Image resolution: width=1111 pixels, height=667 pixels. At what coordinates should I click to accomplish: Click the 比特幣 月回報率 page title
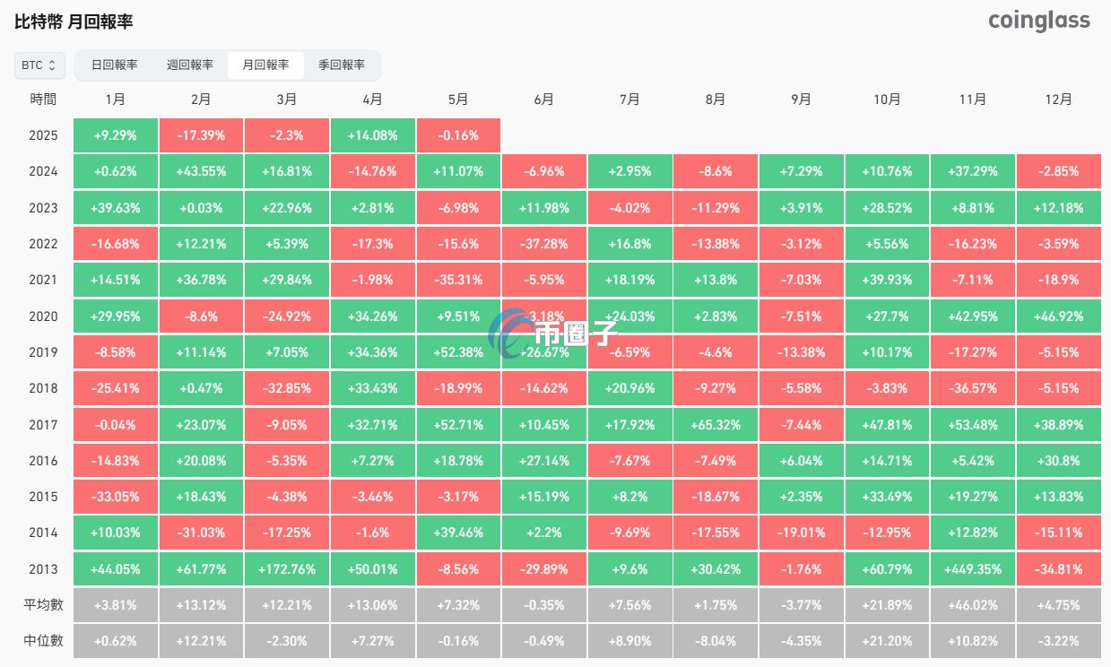click(x=73, y=22)
